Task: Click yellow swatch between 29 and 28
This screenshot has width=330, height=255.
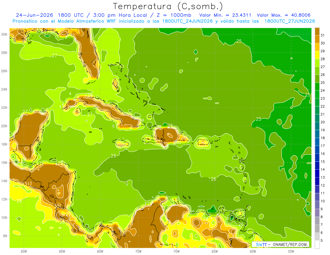Action: [x=317, y=55]
